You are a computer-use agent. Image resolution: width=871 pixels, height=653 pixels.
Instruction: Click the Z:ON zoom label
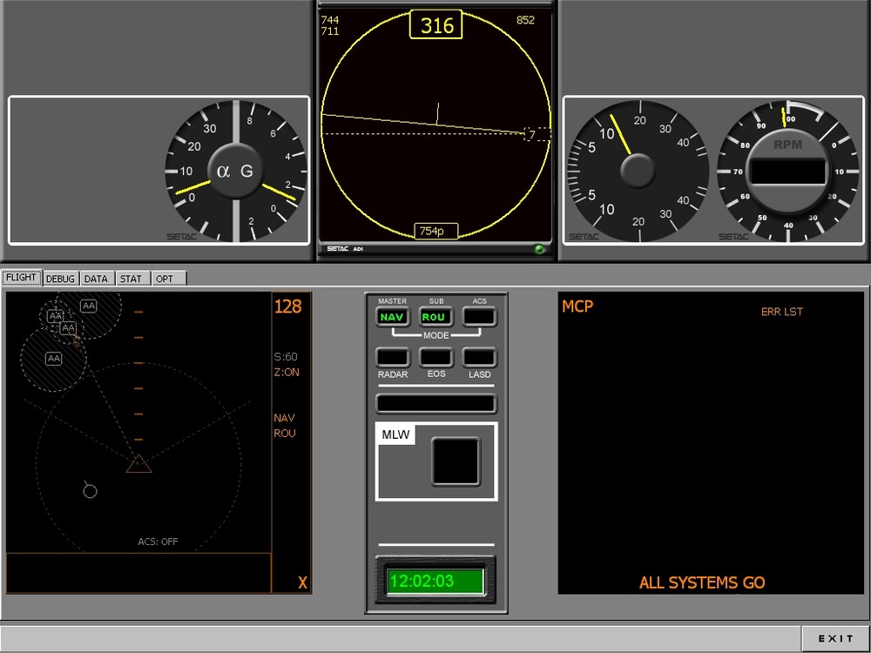point(287,372)
